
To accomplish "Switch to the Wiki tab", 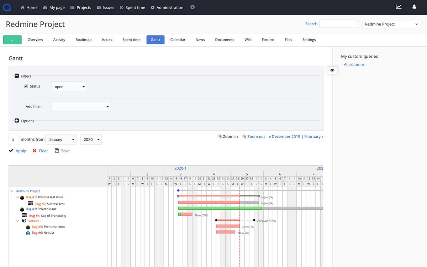I will click(x=248, y=40).
